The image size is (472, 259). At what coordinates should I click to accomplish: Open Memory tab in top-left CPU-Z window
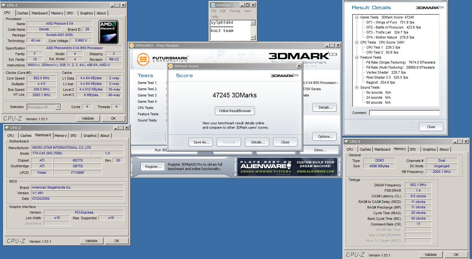[x=57, y=13]
